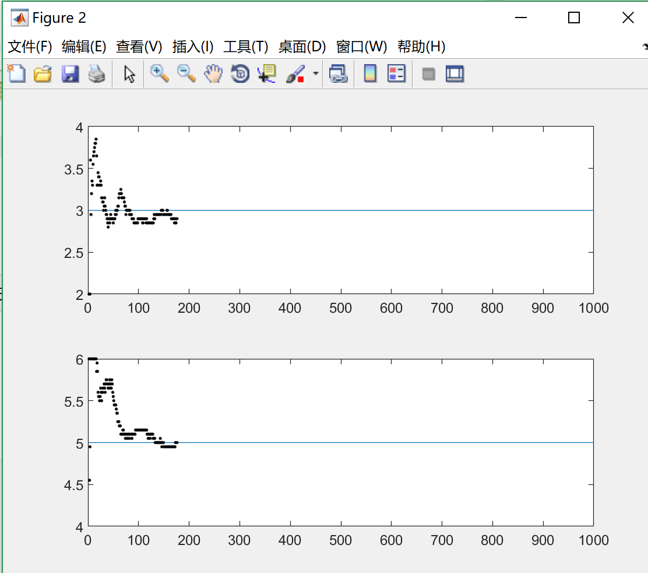
Task: Toggle Edit Plot mode with the arrow tool
Action: coord(128,74)
